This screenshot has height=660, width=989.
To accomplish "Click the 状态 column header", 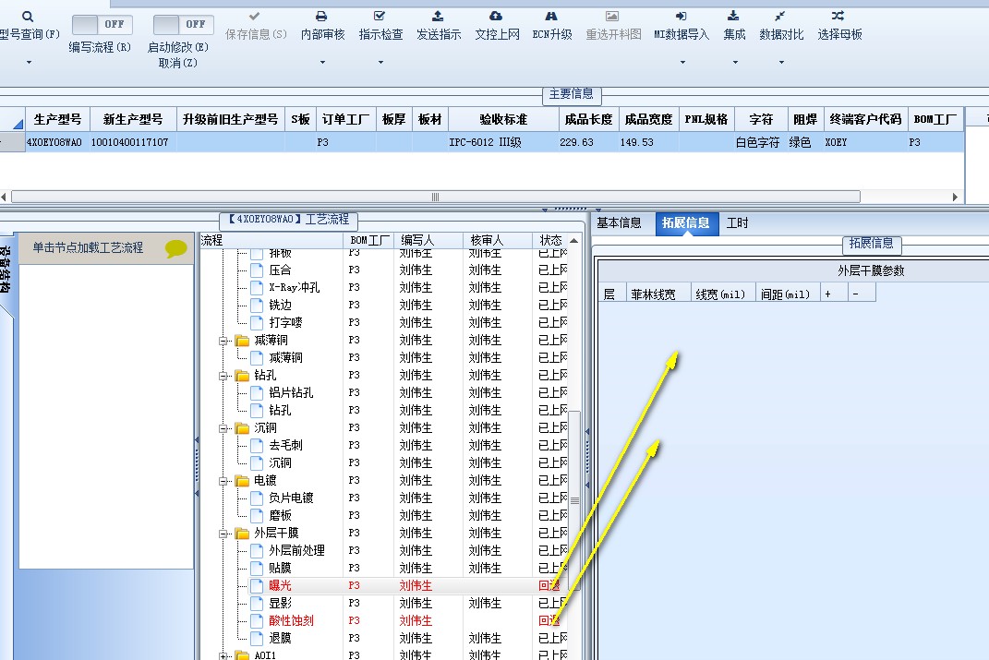I will point(550,240).
